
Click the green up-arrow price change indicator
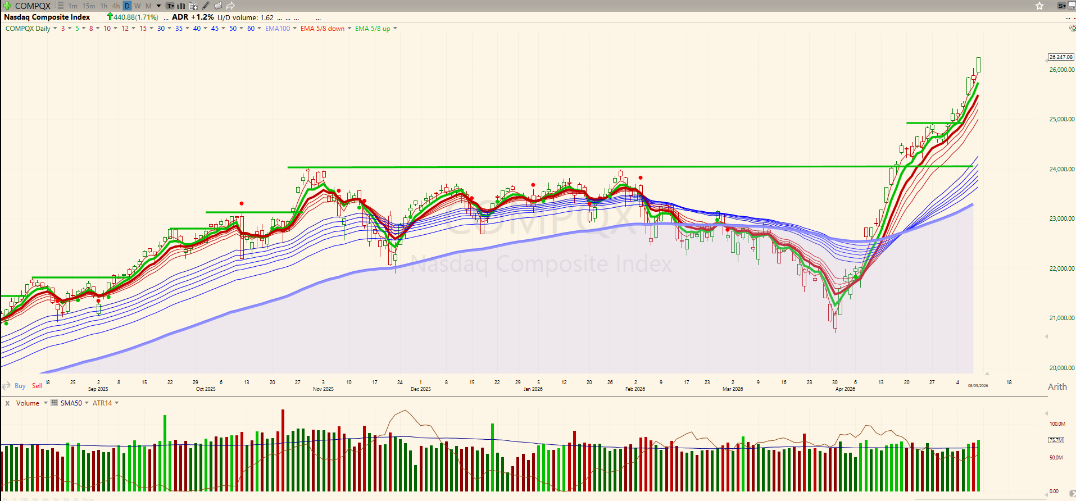coord(110,17)
